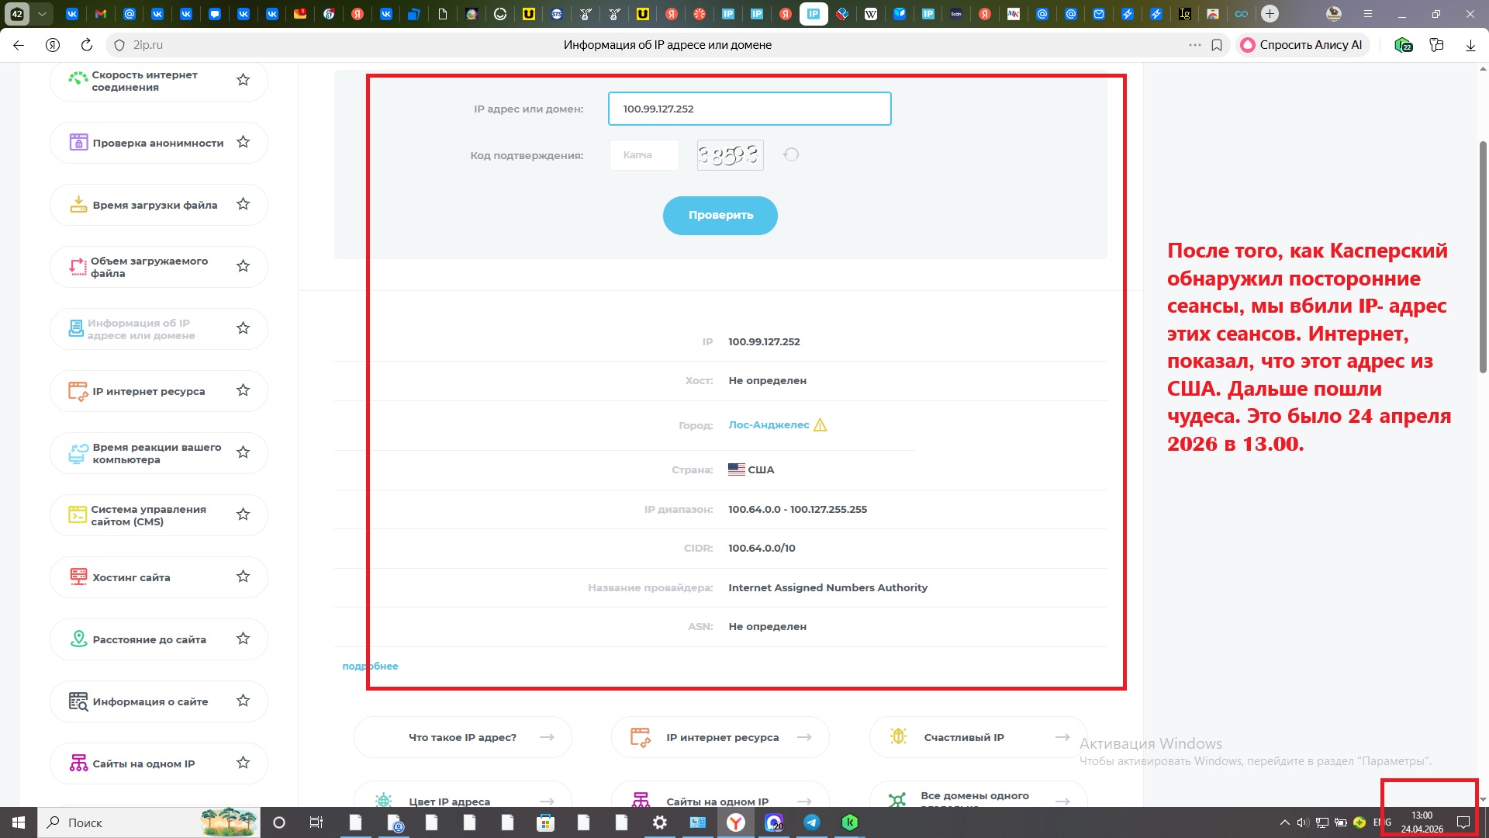1489x838 pixels.
Task: Expand the tab groups dropdown arrow
Action: point(42,14)
